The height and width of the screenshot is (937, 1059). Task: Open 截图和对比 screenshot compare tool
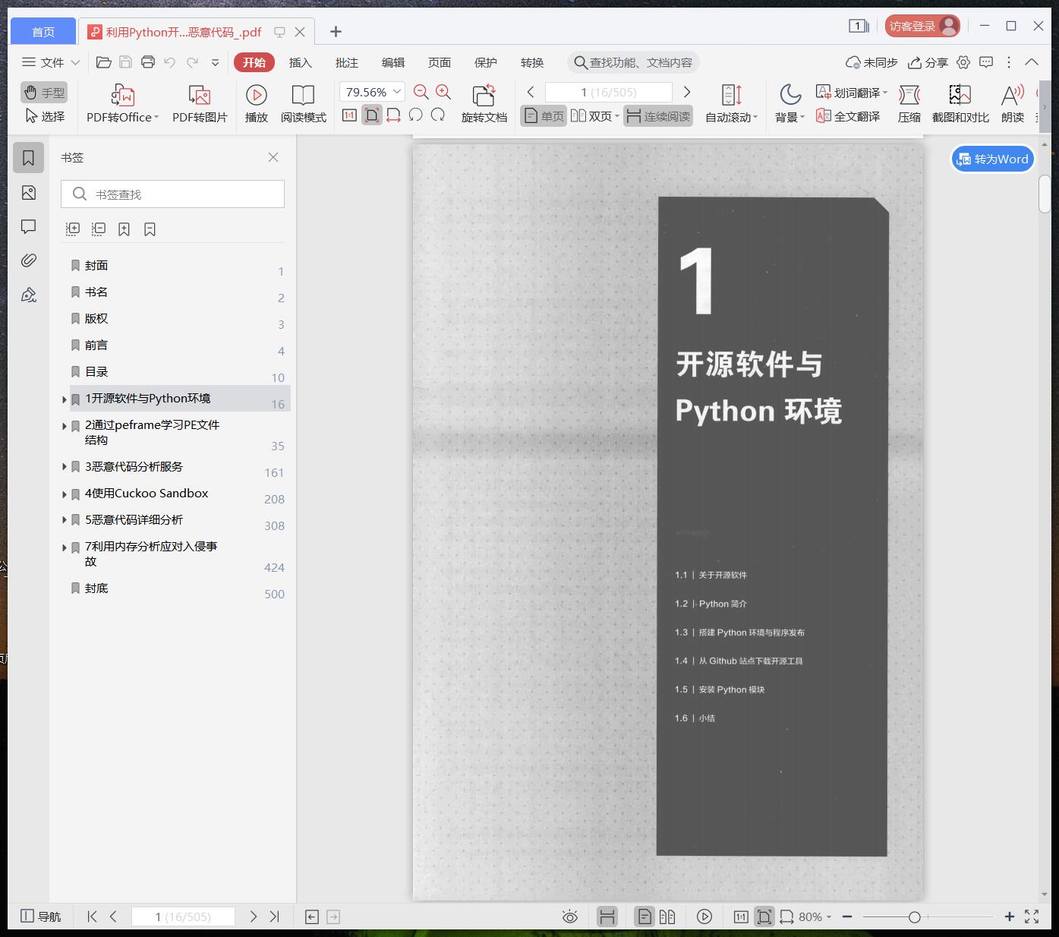point(960,103)
